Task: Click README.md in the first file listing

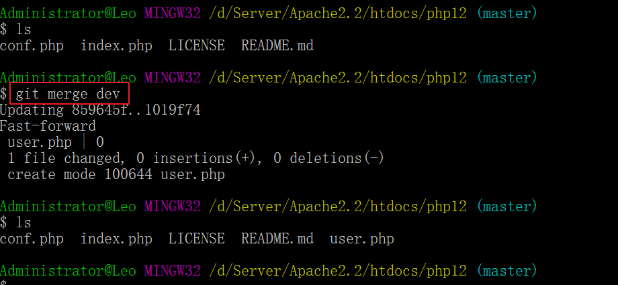Action: (277, 46)
